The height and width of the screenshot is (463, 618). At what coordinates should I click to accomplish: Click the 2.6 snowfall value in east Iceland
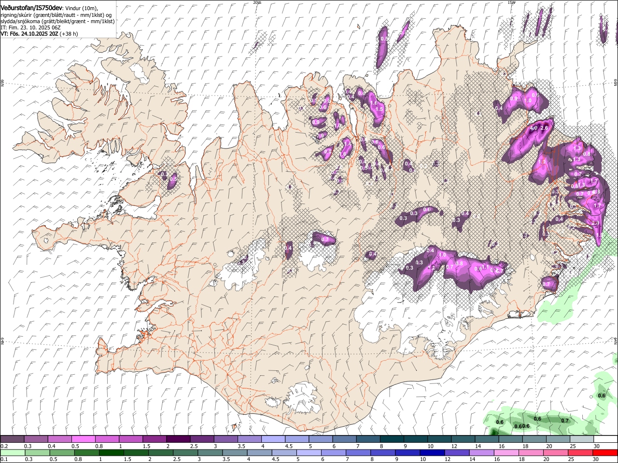(x=544, y=128)
